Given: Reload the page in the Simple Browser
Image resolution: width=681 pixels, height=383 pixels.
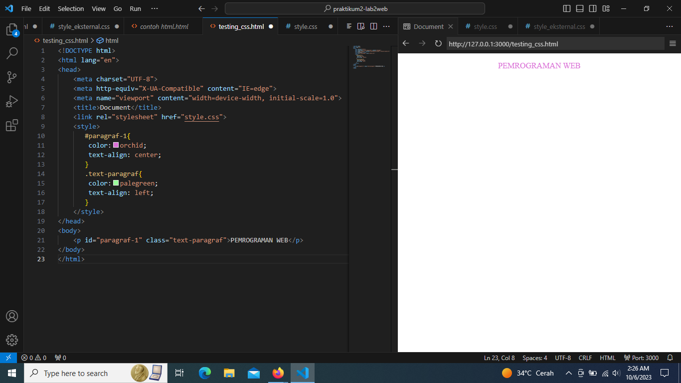Looking at the screenshot, I should click(x=438, y=44).
